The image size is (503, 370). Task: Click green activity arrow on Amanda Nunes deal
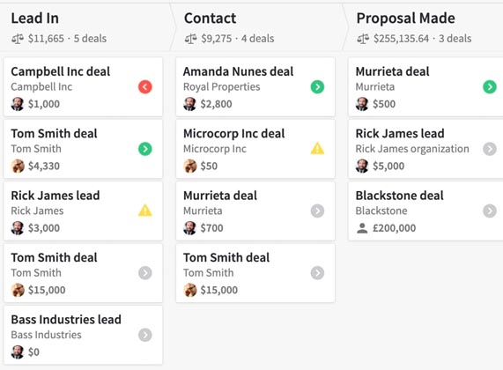point(317,86)
